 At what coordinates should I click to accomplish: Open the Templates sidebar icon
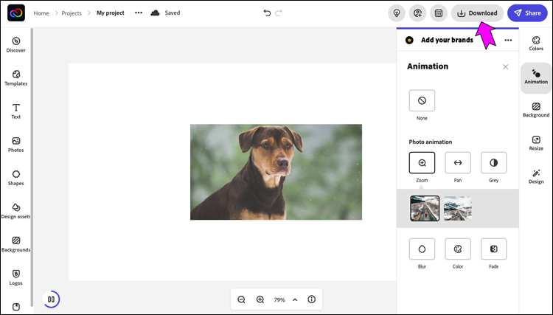pos(15,77)
